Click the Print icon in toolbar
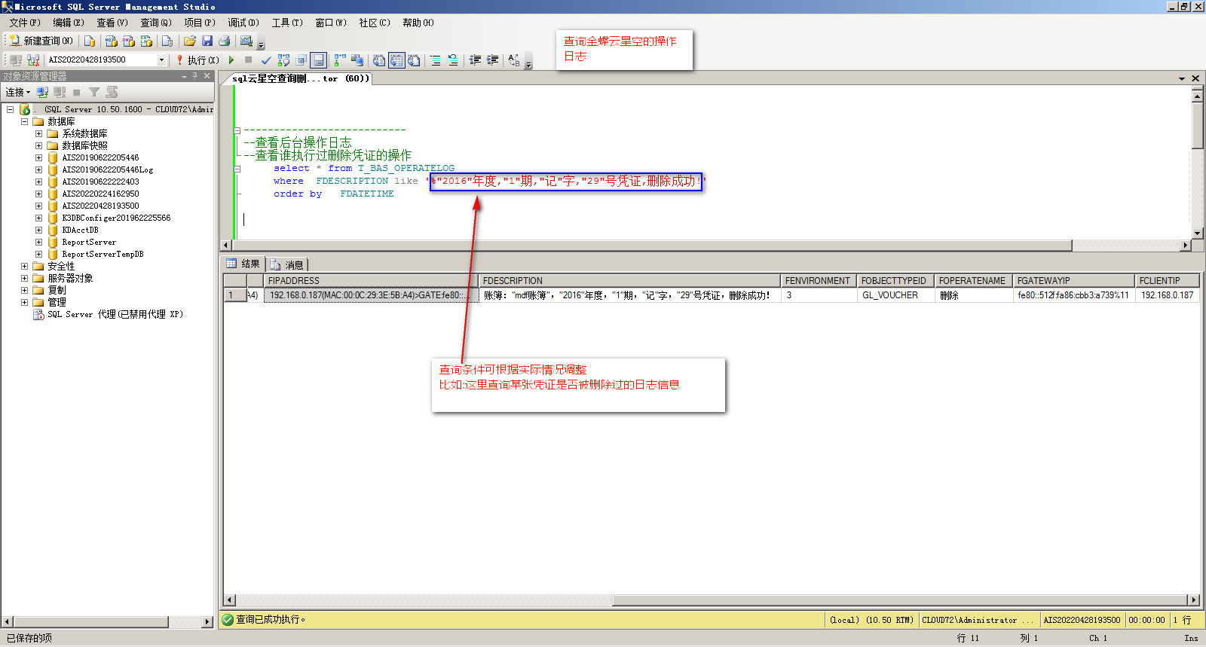1206x647 pixels. click(224, 41)
